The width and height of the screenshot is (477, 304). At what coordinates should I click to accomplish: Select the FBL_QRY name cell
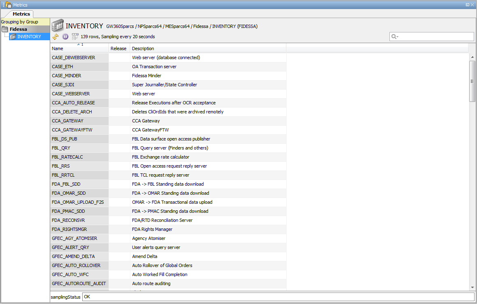(79, 148)
